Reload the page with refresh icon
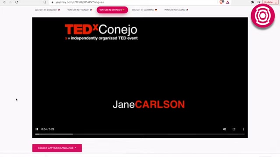280x157 pixels. click(17, 2)
